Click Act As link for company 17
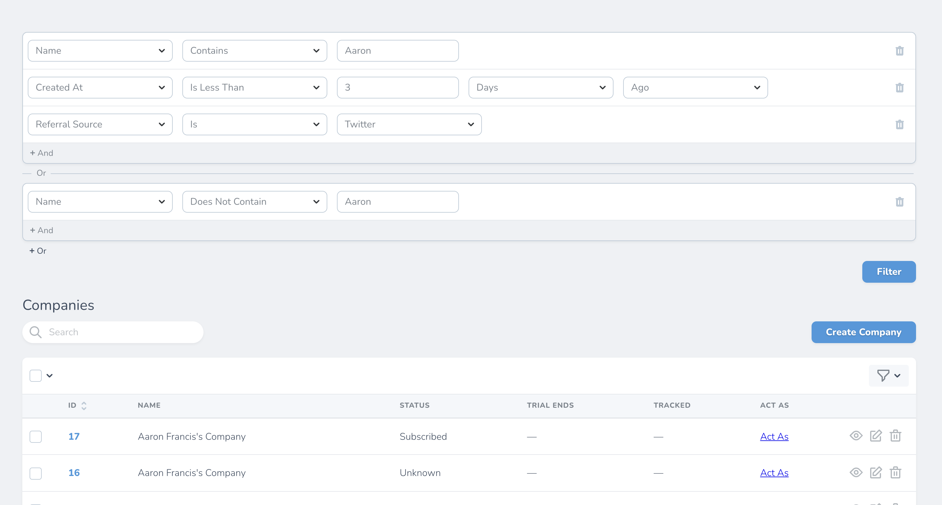942x505 pixels. (x=774, y=436)
